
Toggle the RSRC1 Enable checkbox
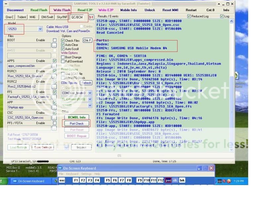click(x=55, y=71)
